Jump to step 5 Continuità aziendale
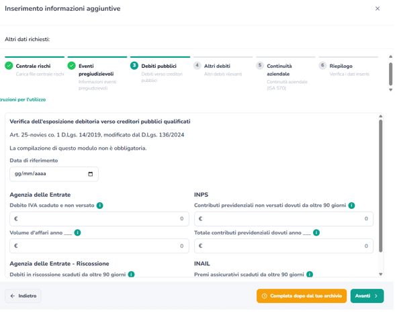The image size is (395, 313). click(279, 70)
